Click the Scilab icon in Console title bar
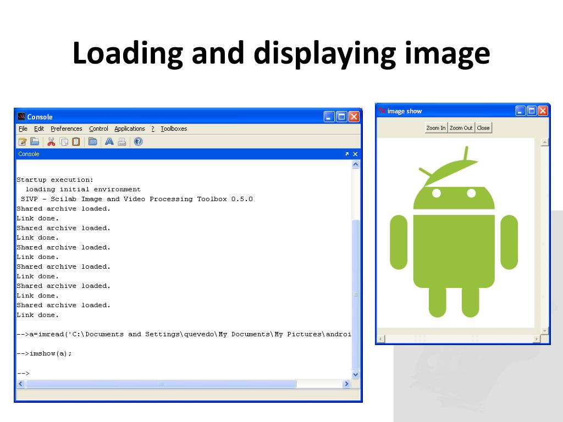The height and width of the screenshot is (422, 563). 21,116
